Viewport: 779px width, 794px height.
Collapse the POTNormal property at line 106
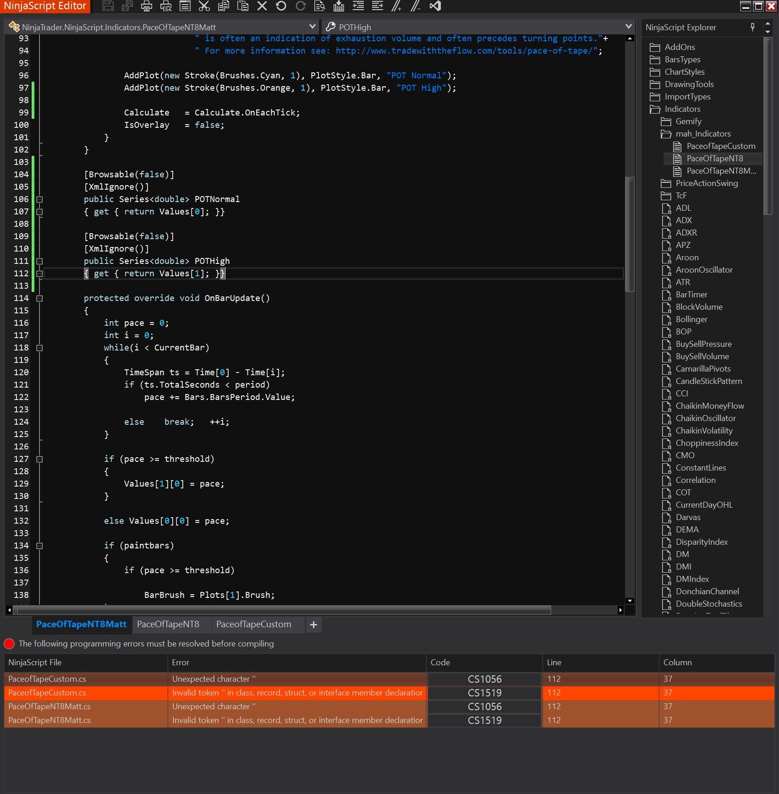point(39,199)
